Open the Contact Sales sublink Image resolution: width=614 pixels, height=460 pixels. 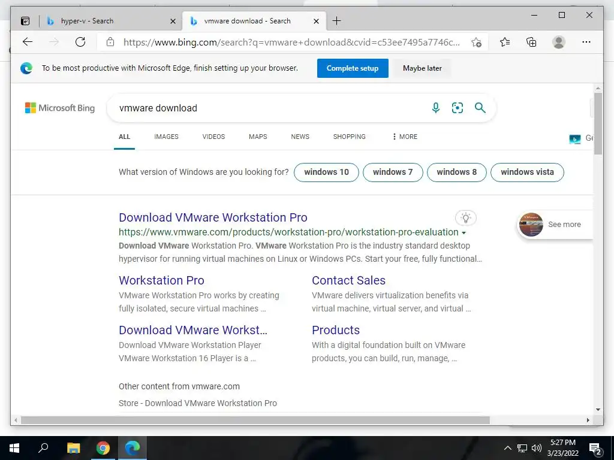(x=348, y=280)
